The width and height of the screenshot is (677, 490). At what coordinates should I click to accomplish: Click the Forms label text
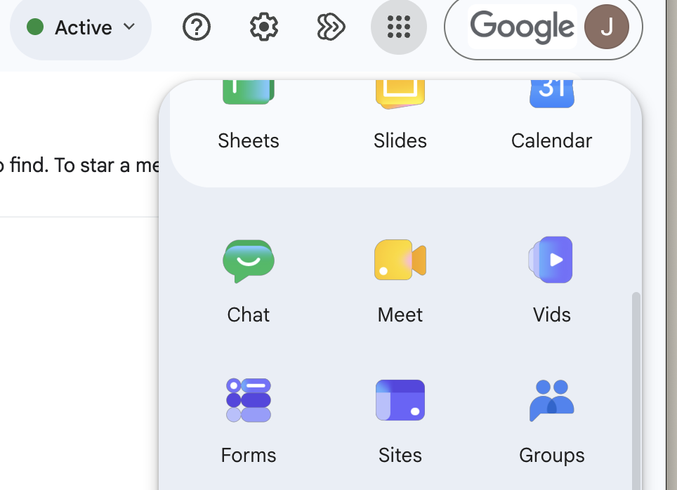(249, 455)
